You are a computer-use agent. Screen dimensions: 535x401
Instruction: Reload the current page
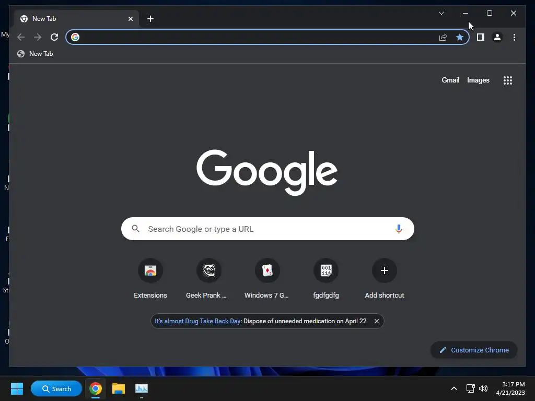pyautogui.click(x=54, y=37)
